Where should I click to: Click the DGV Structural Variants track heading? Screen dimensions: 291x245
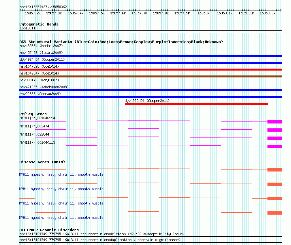[121, 42]
